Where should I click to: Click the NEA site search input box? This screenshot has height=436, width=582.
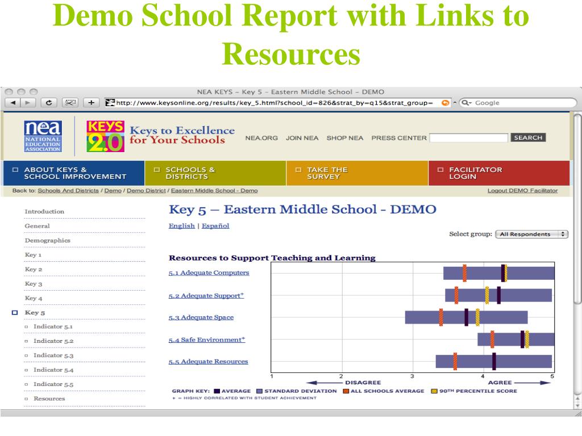[x=468, y=138]
